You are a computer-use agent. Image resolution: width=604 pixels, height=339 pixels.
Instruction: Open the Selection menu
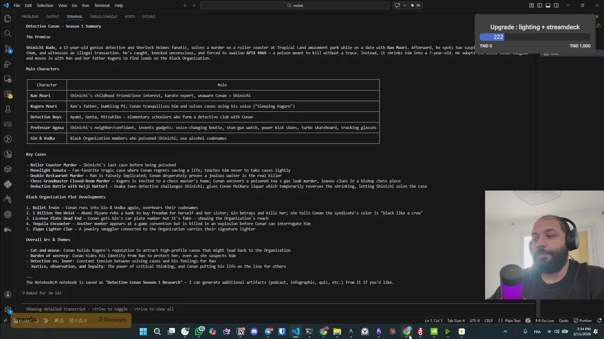click(45, 5)
